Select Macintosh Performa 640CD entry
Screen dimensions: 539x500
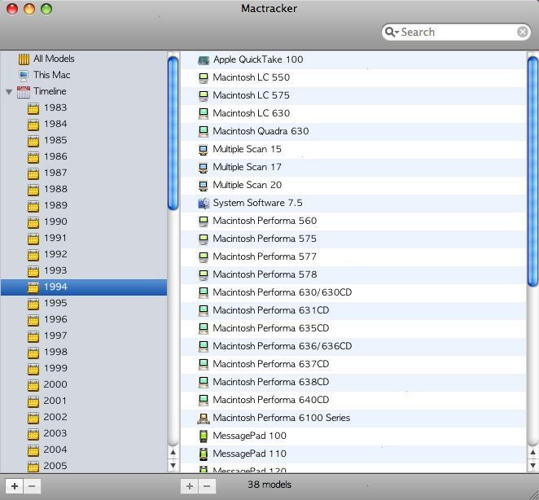pyautogui.click(x=353, y=400)
